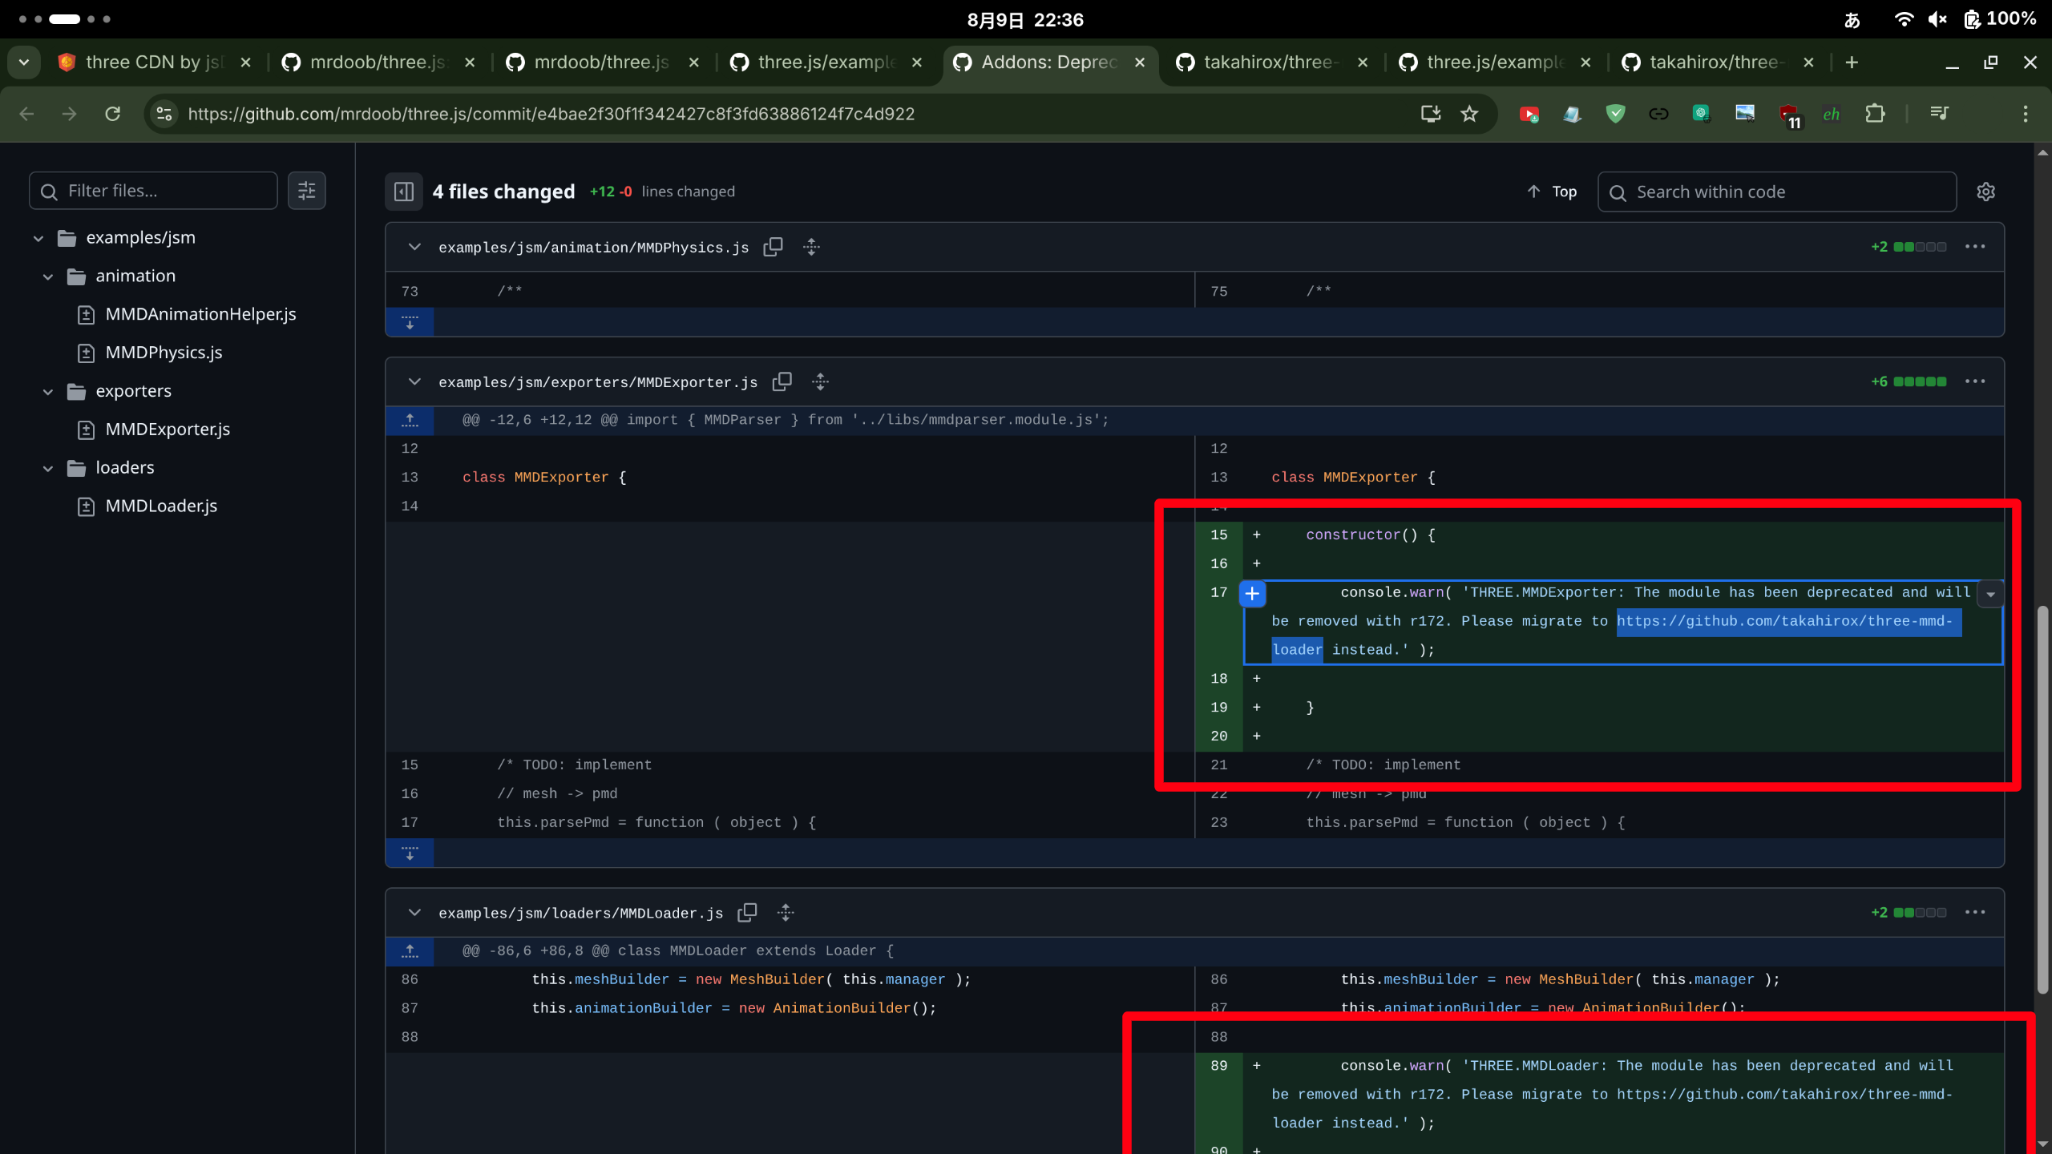The width and height of the screenshot is (2052, 1154).
Task: Open MMDExporter.js in file tree
Action: coord(168,430)
